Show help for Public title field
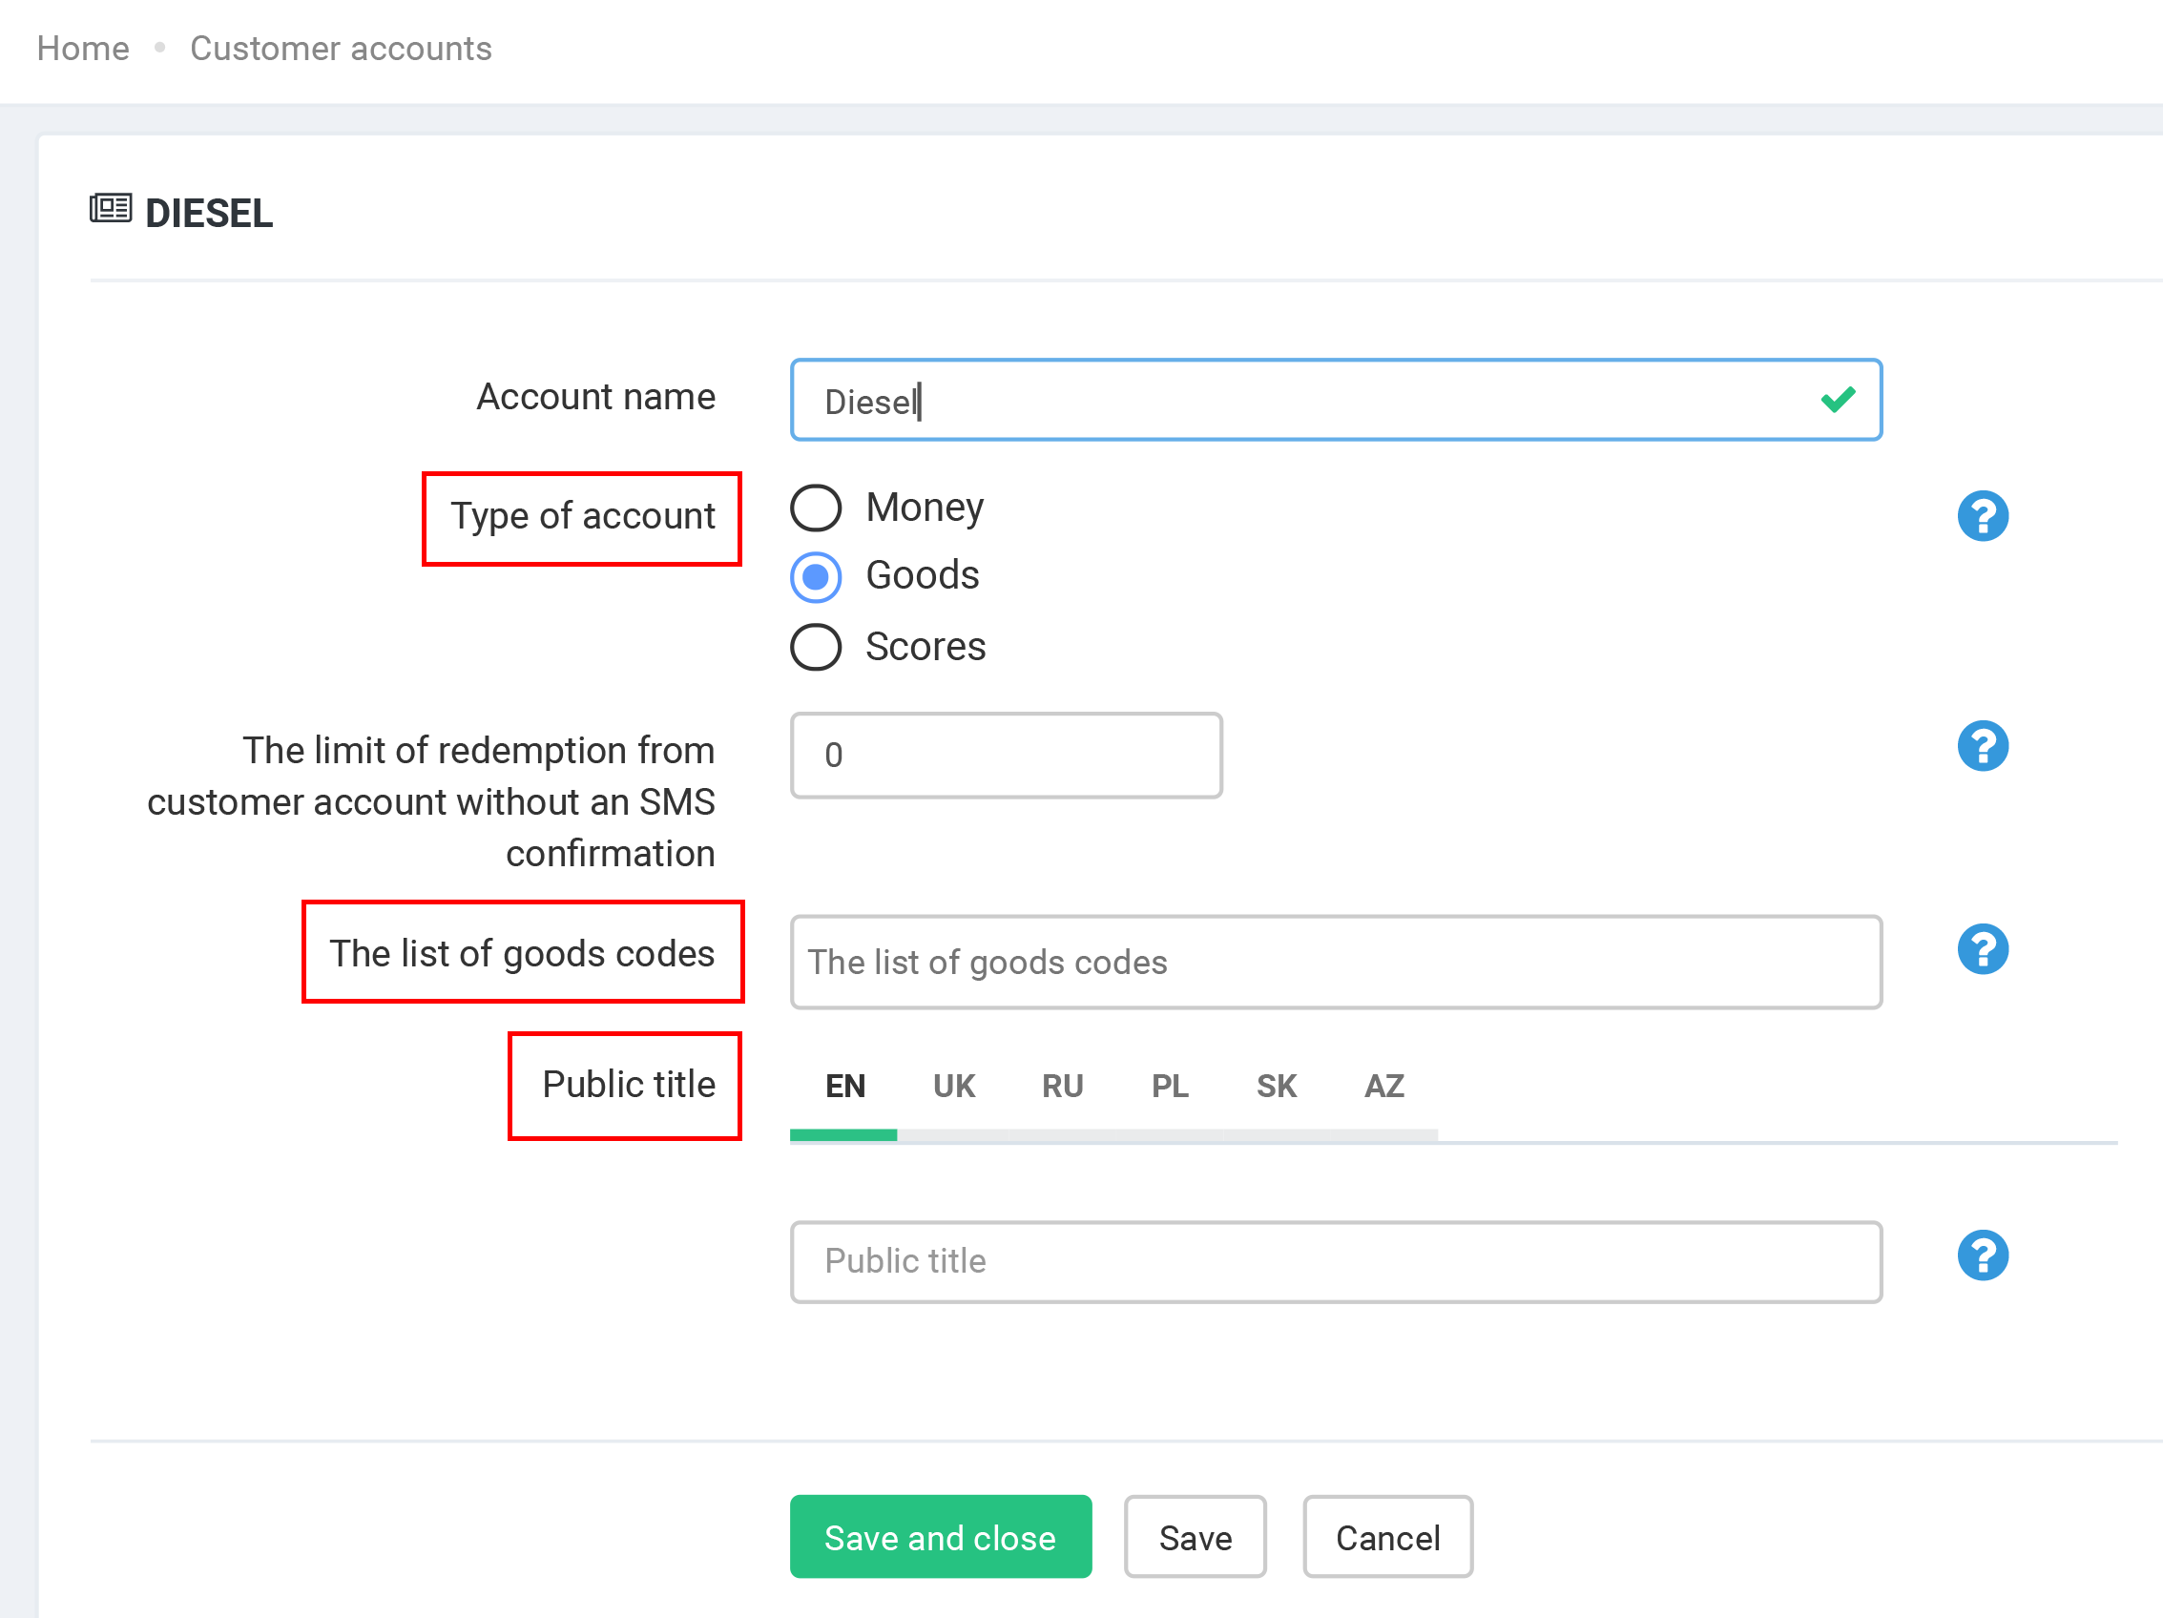The image size is (2163, 1618). (1982, 1256)
